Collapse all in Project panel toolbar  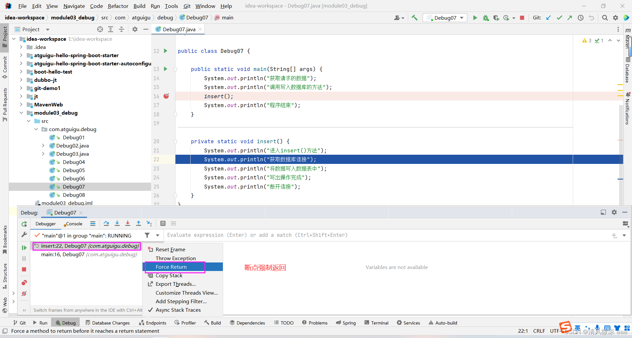click(x=121, y=29)
